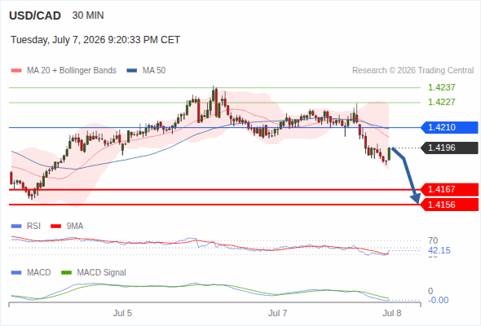Click the red 9MA legend swatch
The width and height of the screenshot is (481, 326).
click(x=55, y=227)
